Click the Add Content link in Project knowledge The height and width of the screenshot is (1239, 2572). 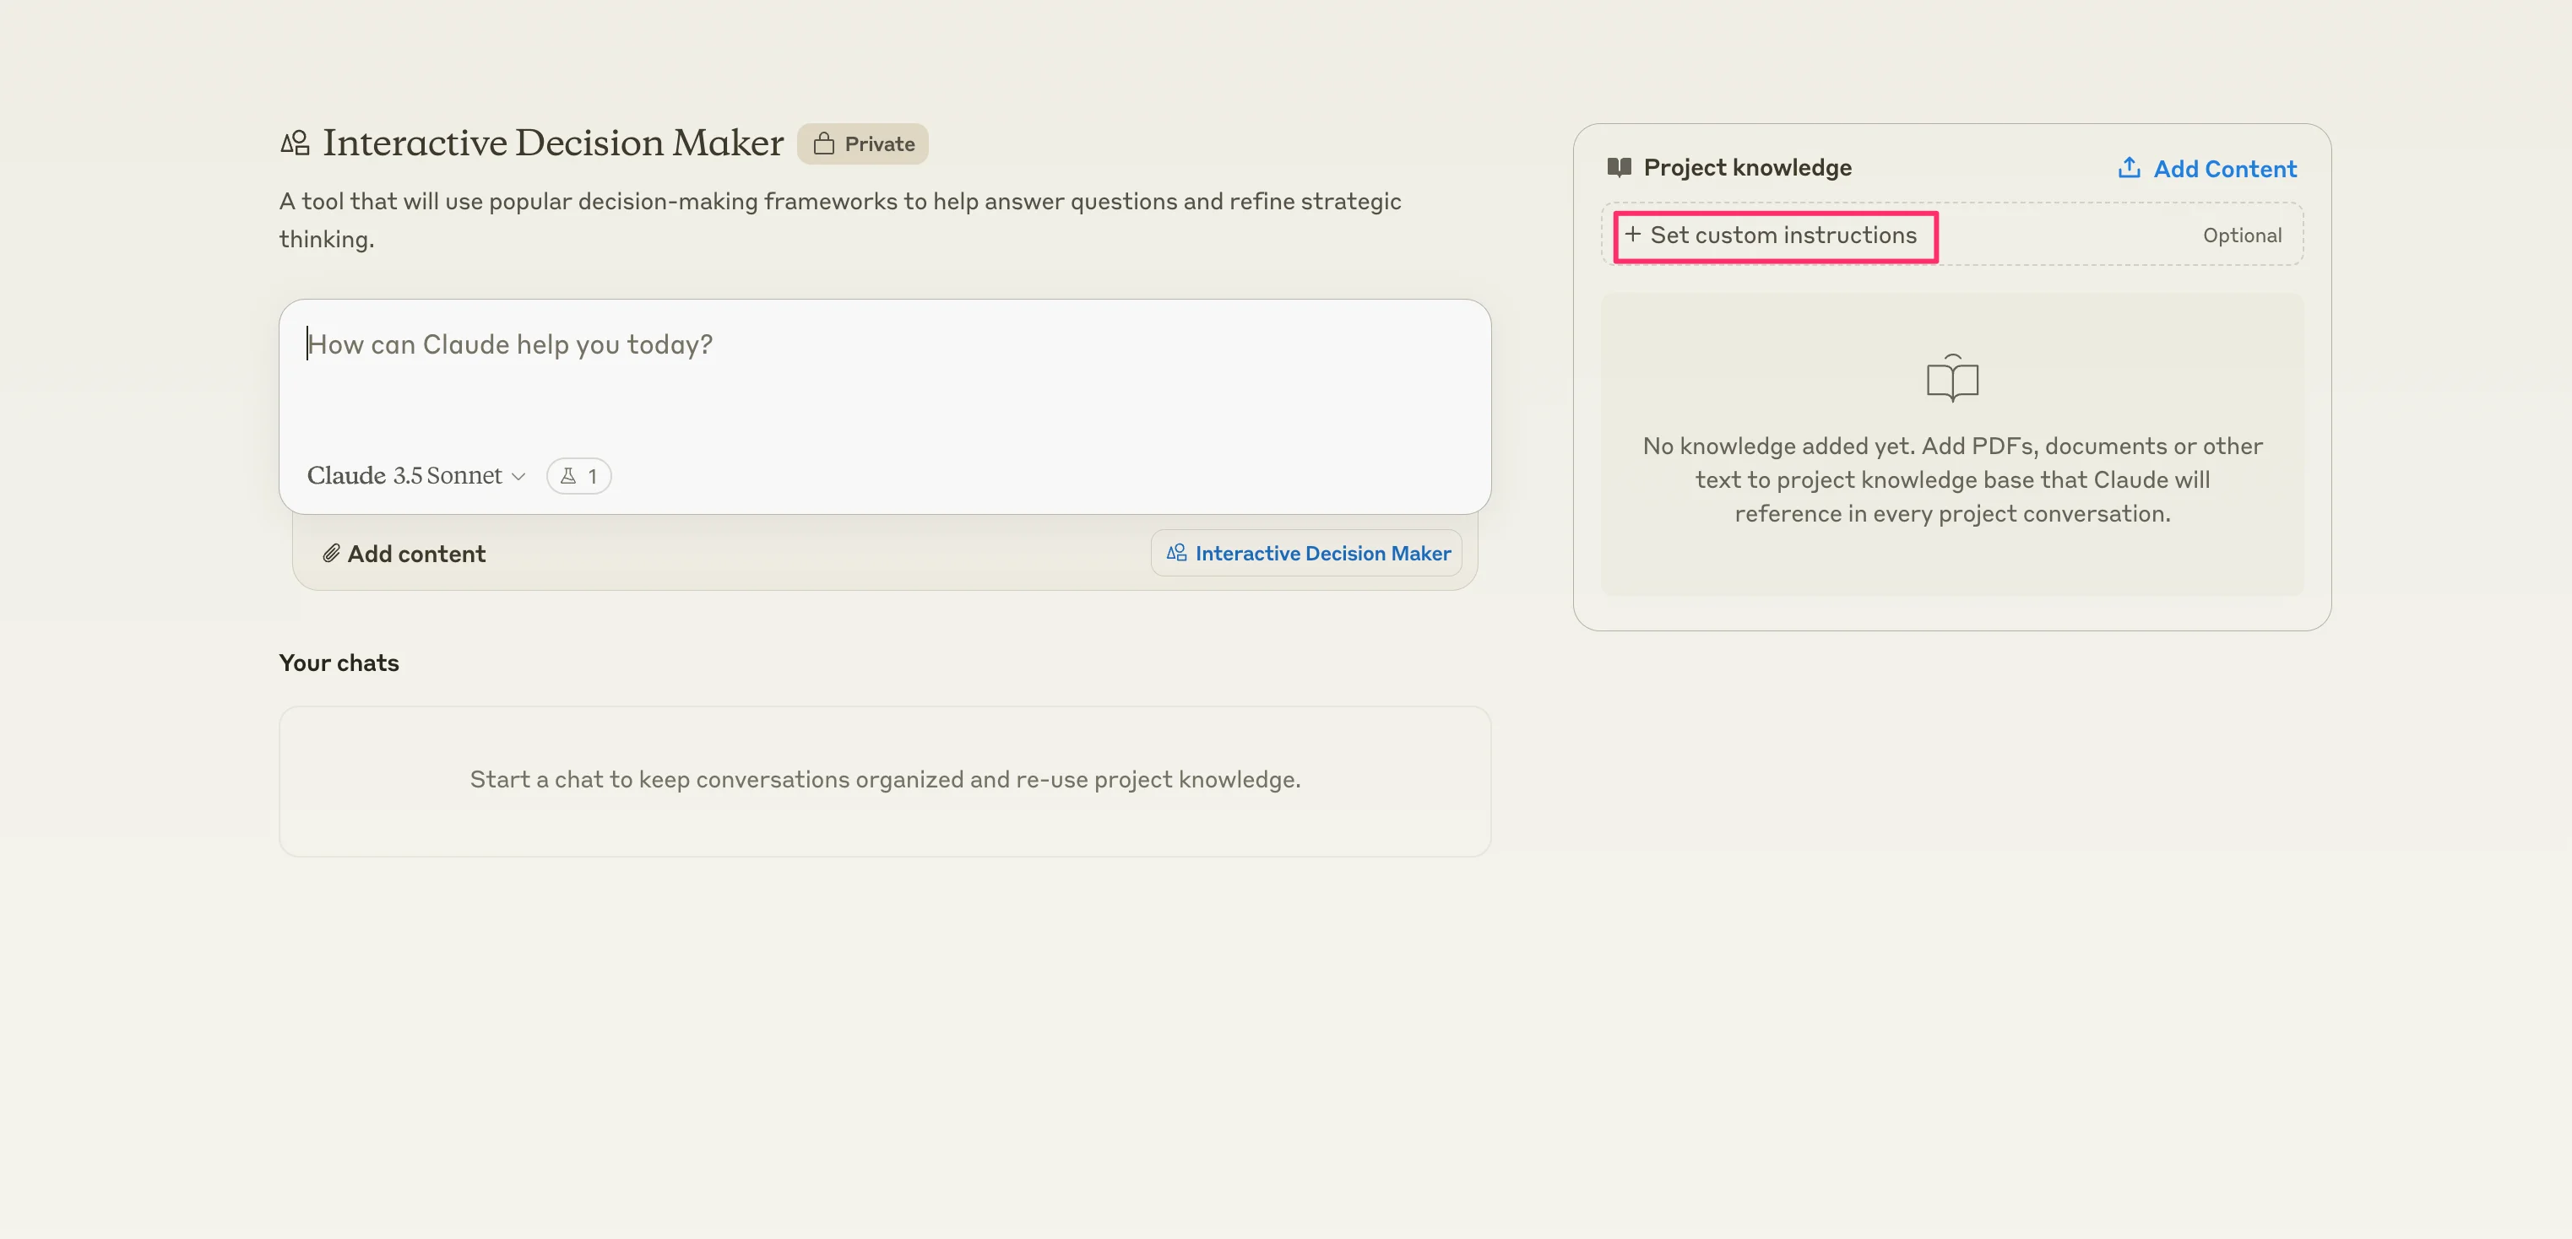pos(2225,169)
